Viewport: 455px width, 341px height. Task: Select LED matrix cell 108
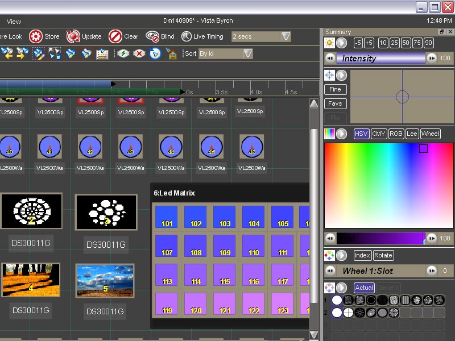tap(196, 246)
